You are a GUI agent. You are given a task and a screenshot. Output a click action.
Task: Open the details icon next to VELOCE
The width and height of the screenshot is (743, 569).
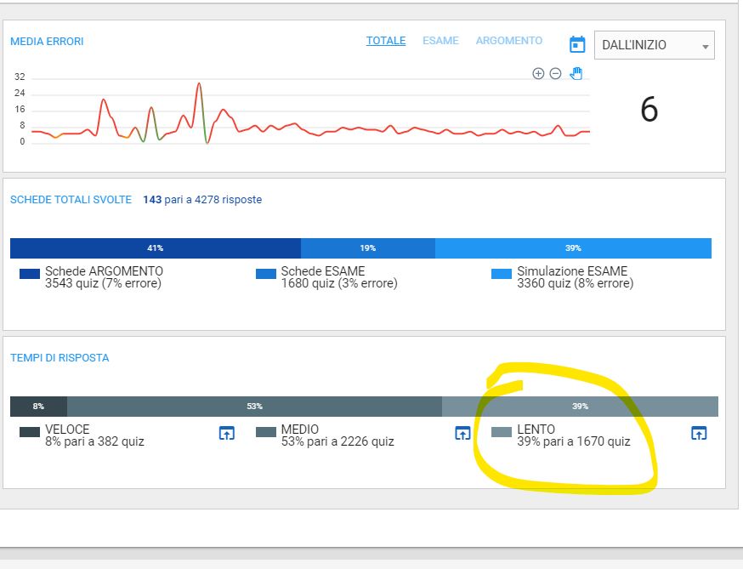[227, 433]
